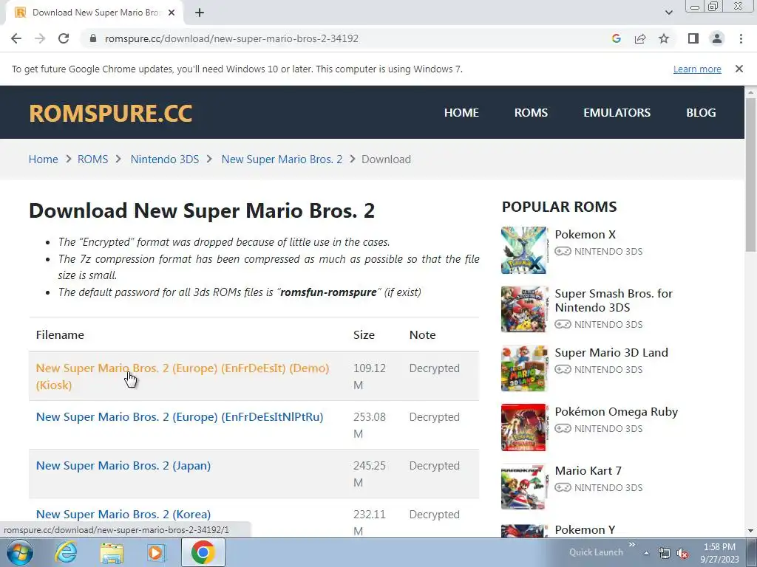The width and height of the screenshot is (757, 567).
Task: Open a new tab with the plus button
Action: pos(200,13)
